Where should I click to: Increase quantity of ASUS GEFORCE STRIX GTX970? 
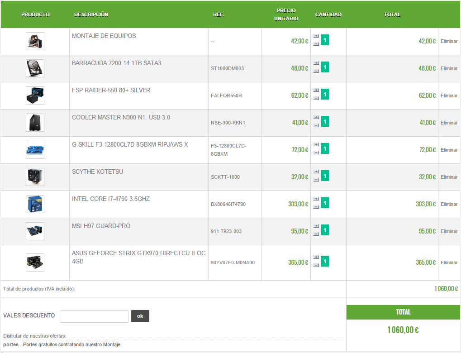[316, 257]
